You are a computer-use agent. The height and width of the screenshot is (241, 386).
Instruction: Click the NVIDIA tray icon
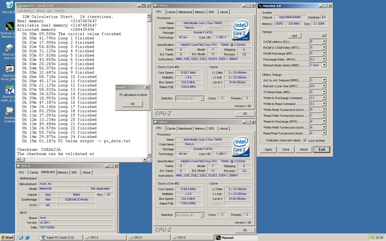click(x=372, y=238)
